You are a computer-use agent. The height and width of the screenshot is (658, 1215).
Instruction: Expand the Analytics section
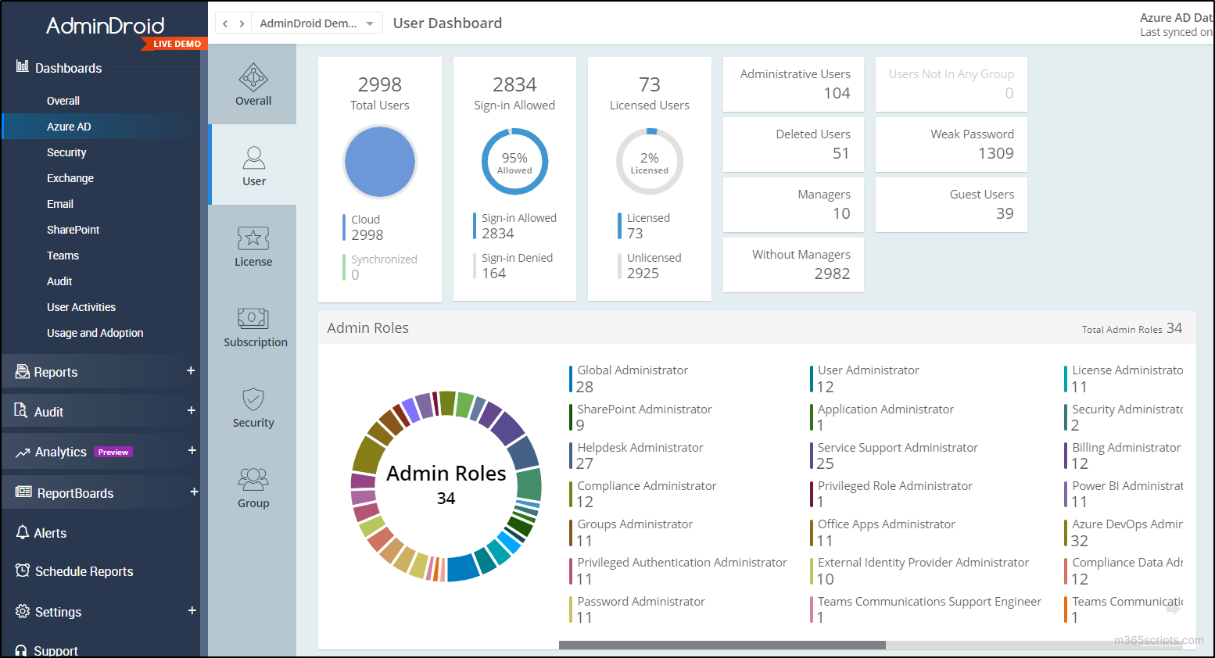(x=190, y=451)
